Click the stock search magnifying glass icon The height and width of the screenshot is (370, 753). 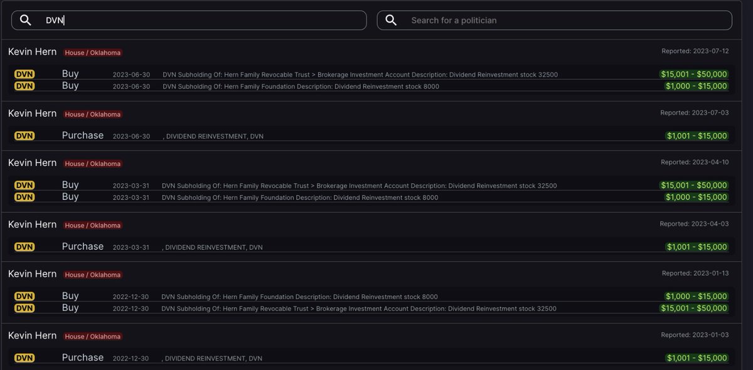(25, 19)
